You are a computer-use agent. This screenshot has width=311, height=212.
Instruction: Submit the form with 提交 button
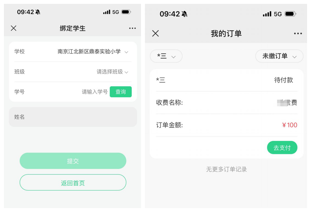(x=73, y=161)
